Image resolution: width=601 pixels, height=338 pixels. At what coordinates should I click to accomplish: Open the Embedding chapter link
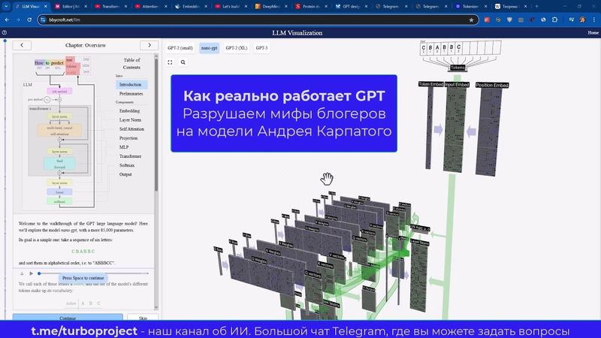pyautogui.click(x=129, y=110)
